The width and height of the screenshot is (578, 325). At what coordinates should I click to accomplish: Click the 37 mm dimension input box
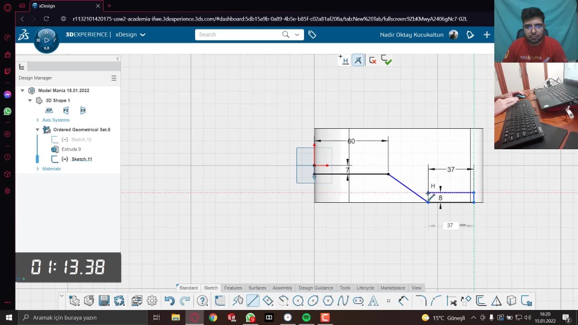click(x=450, y=225)
